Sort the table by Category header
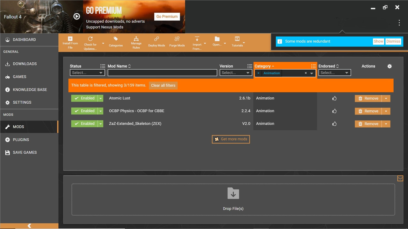The image size is (408, 229). (264, 66)
